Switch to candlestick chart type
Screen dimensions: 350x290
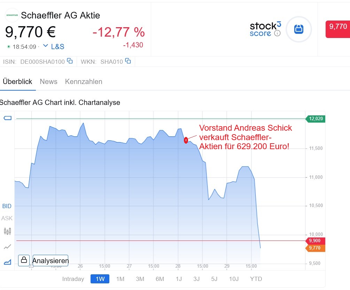pyautogui.click(x=7, y=231)
